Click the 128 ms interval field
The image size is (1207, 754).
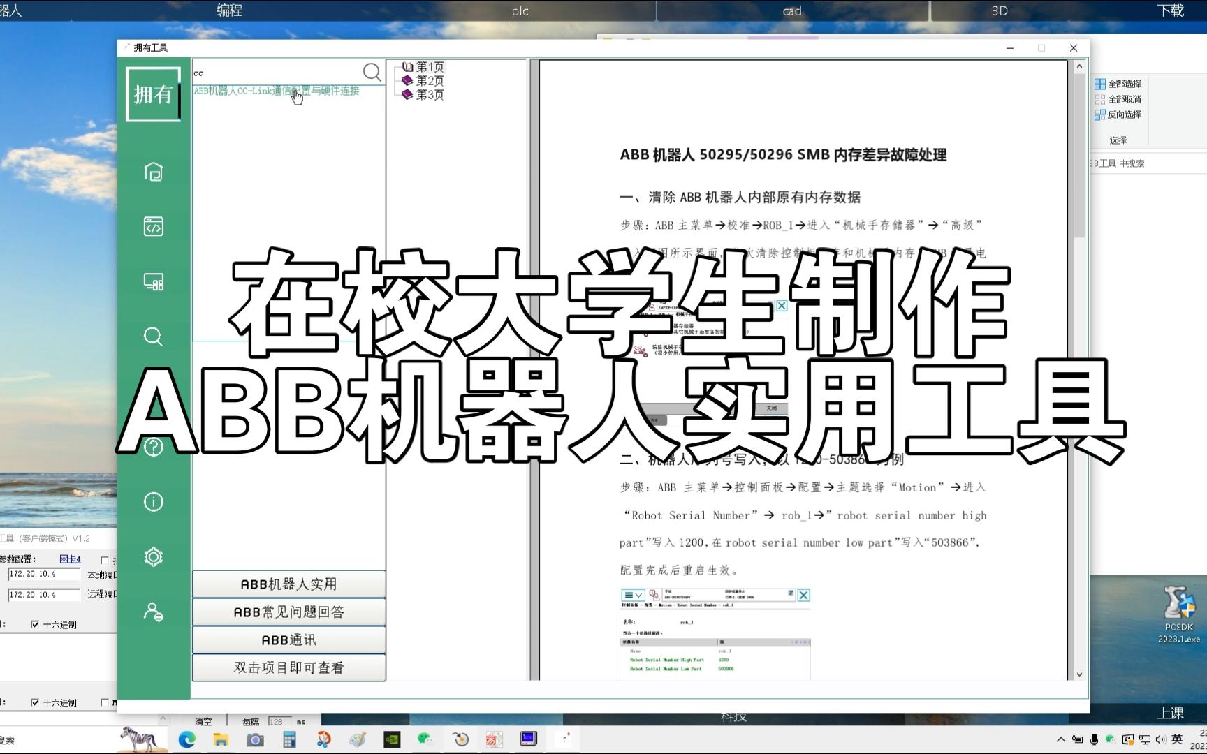[x=279, y=722]
